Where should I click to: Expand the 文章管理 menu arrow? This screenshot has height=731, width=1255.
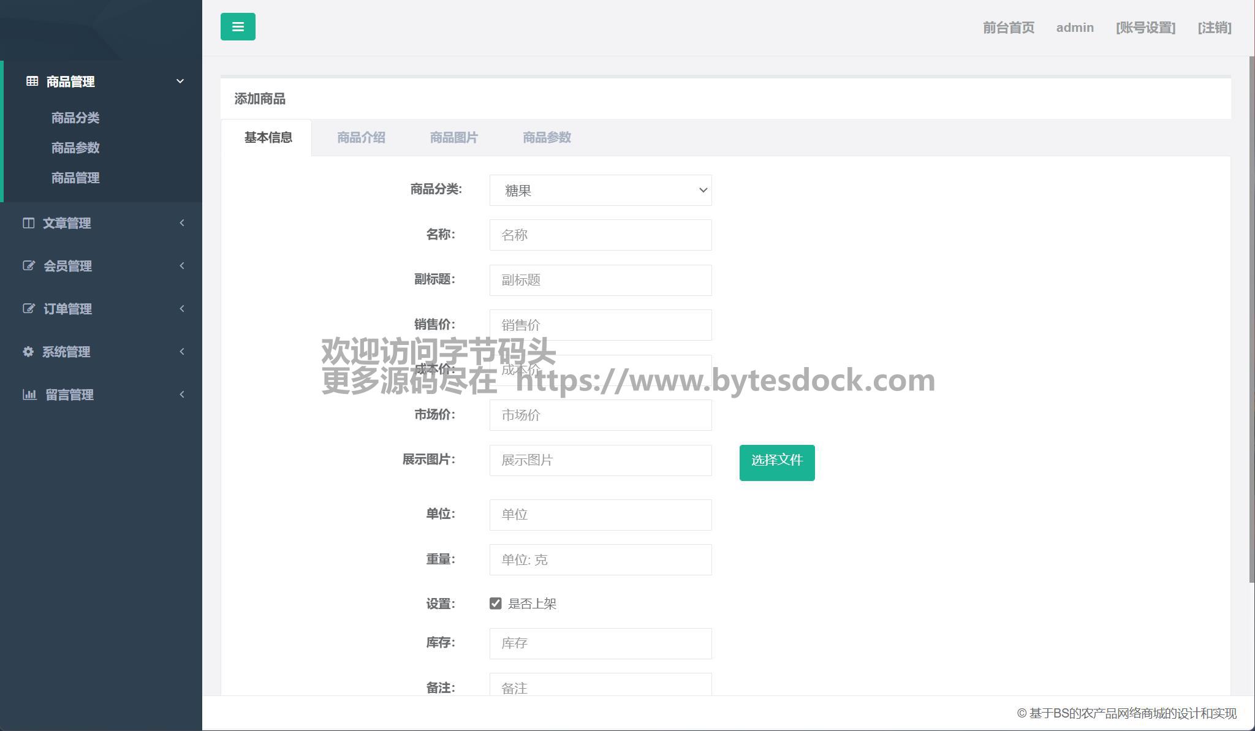pyautogui.click(x=181, y=223)
